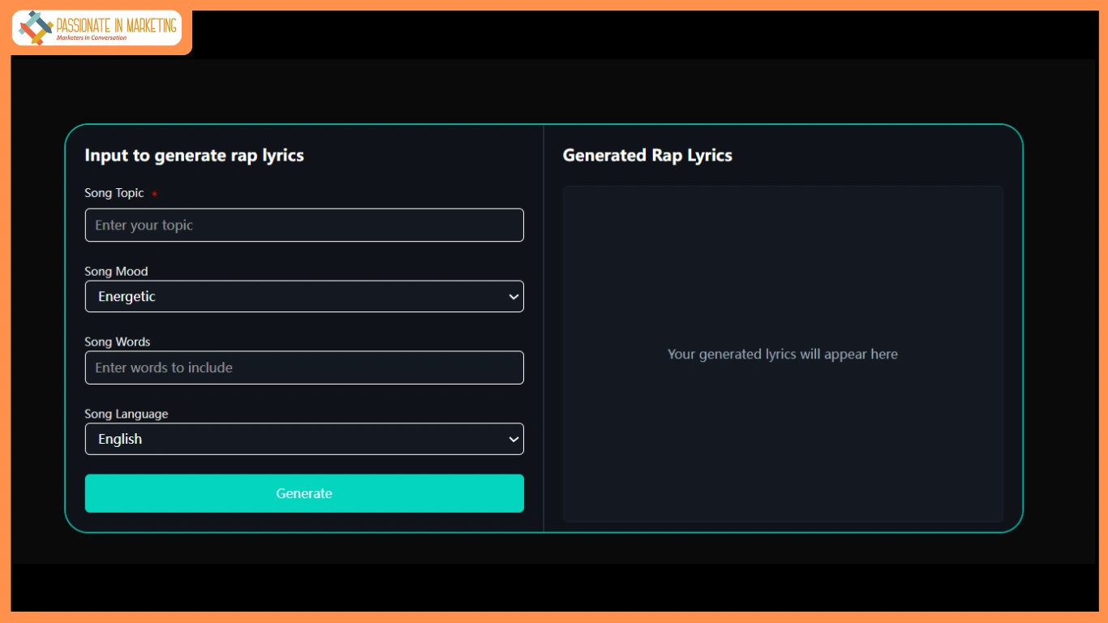Image resolution: width=1108 pixels, height=623 pixels.
Task: Click the chevron arrow in Song Language select
Action: (x=513, y=439)
